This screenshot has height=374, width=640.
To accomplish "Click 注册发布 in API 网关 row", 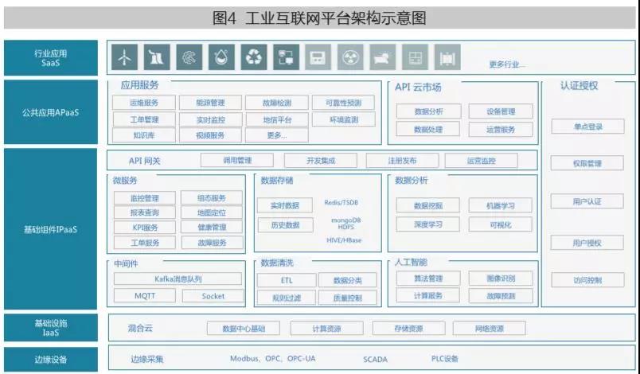I will click(x=403, y=160).
